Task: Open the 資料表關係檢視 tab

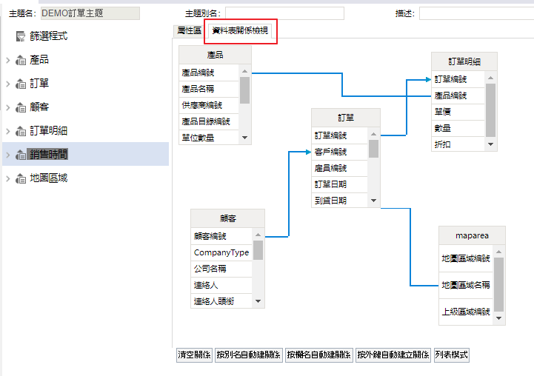Action: [x=241, y=31]
